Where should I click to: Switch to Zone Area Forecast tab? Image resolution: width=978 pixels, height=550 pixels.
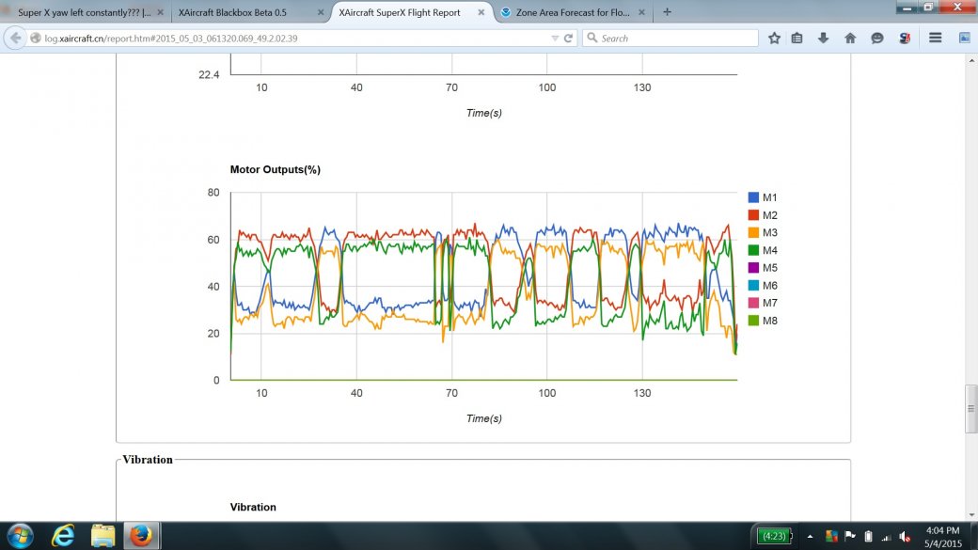coord(573,12)
